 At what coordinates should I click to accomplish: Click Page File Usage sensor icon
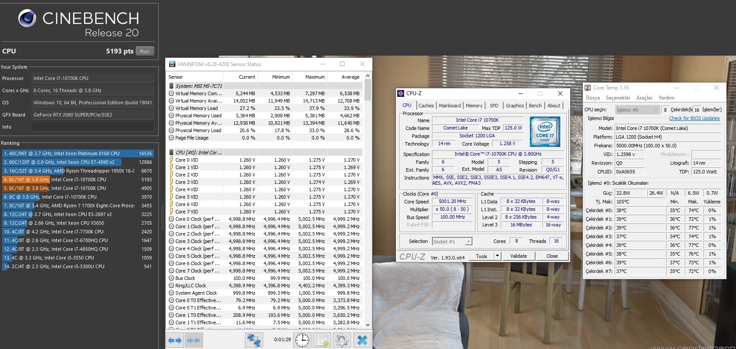pos(171,138)
